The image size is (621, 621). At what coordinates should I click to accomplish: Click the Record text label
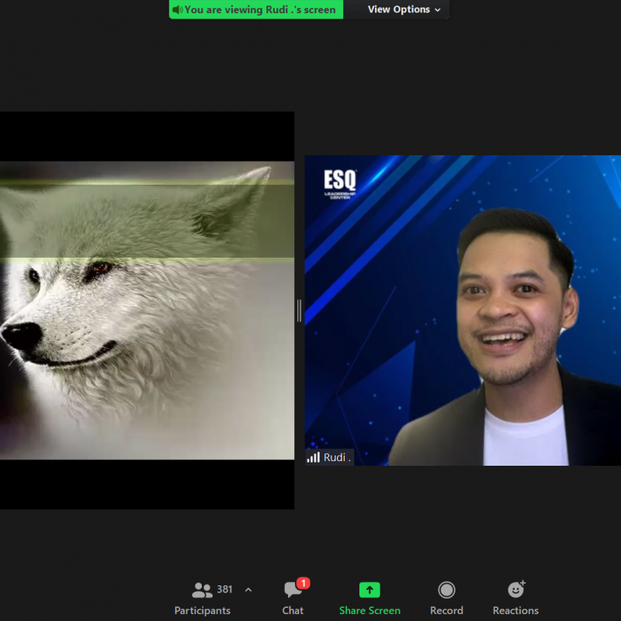(446, 610)
